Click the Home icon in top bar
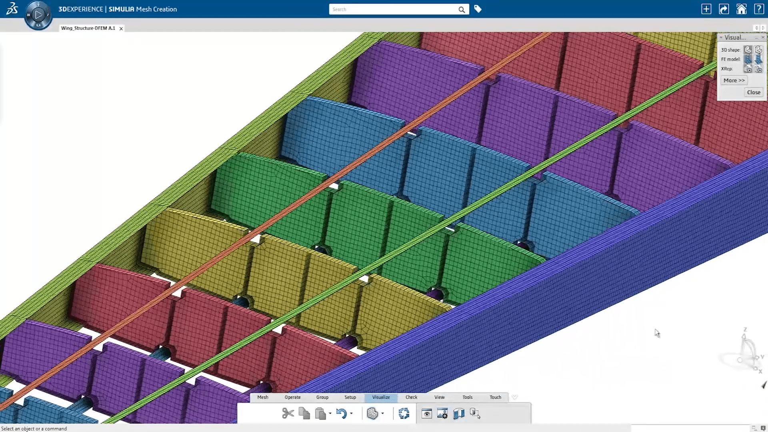768x432 pixels. point(741,9)
